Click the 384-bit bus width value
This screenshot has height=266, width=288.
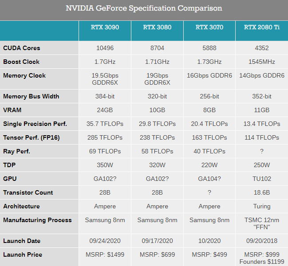click(x=105, y=97)
